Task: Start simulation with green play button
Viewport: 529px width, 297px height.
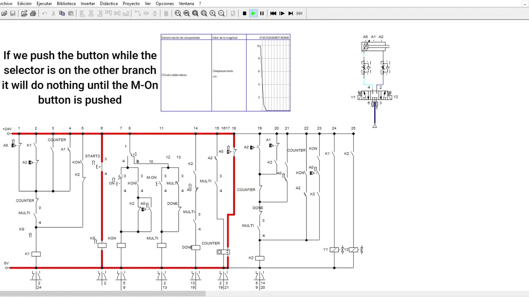Action: pyautogui.click(x=253, y=14)
